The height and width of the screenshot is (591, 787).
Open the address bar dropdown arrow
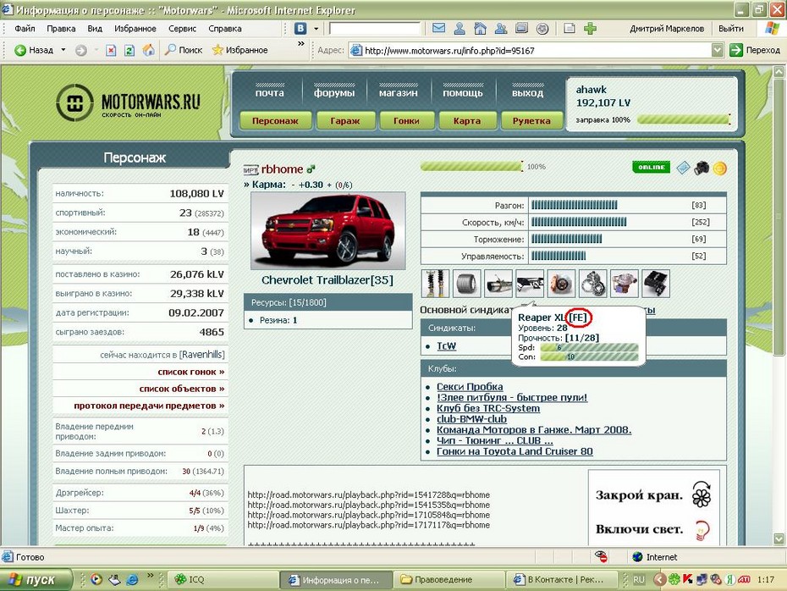(718, 50)
